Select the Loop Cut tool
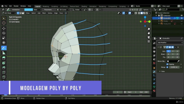 [4, 72]
